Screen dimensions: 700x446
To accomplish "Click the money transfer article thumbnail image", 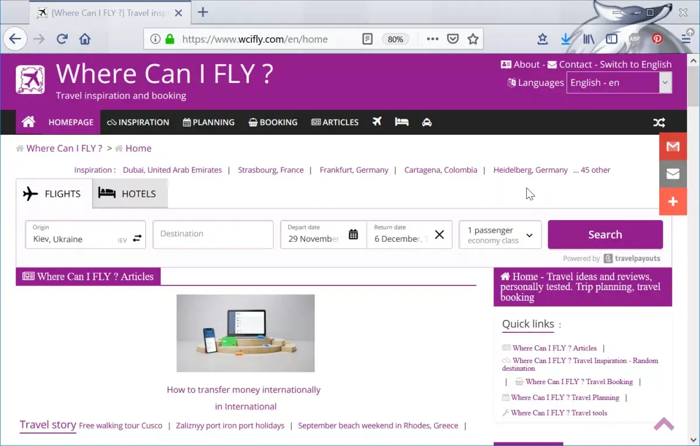I will click(x=246, y=333).
